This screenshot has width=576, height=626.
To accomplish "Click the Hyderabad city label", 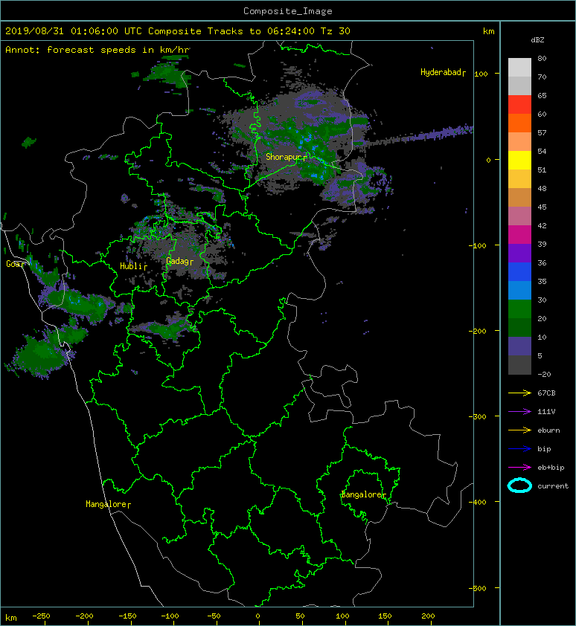I will point(441,72).
